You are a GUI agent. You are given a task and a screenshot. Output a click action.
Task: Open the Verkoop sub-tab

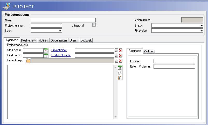149,51
